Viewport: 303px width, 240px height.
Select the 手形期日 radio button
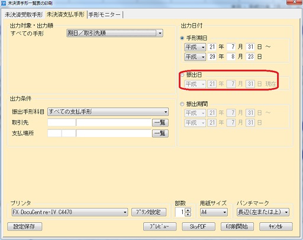click(x=182, y=38)
